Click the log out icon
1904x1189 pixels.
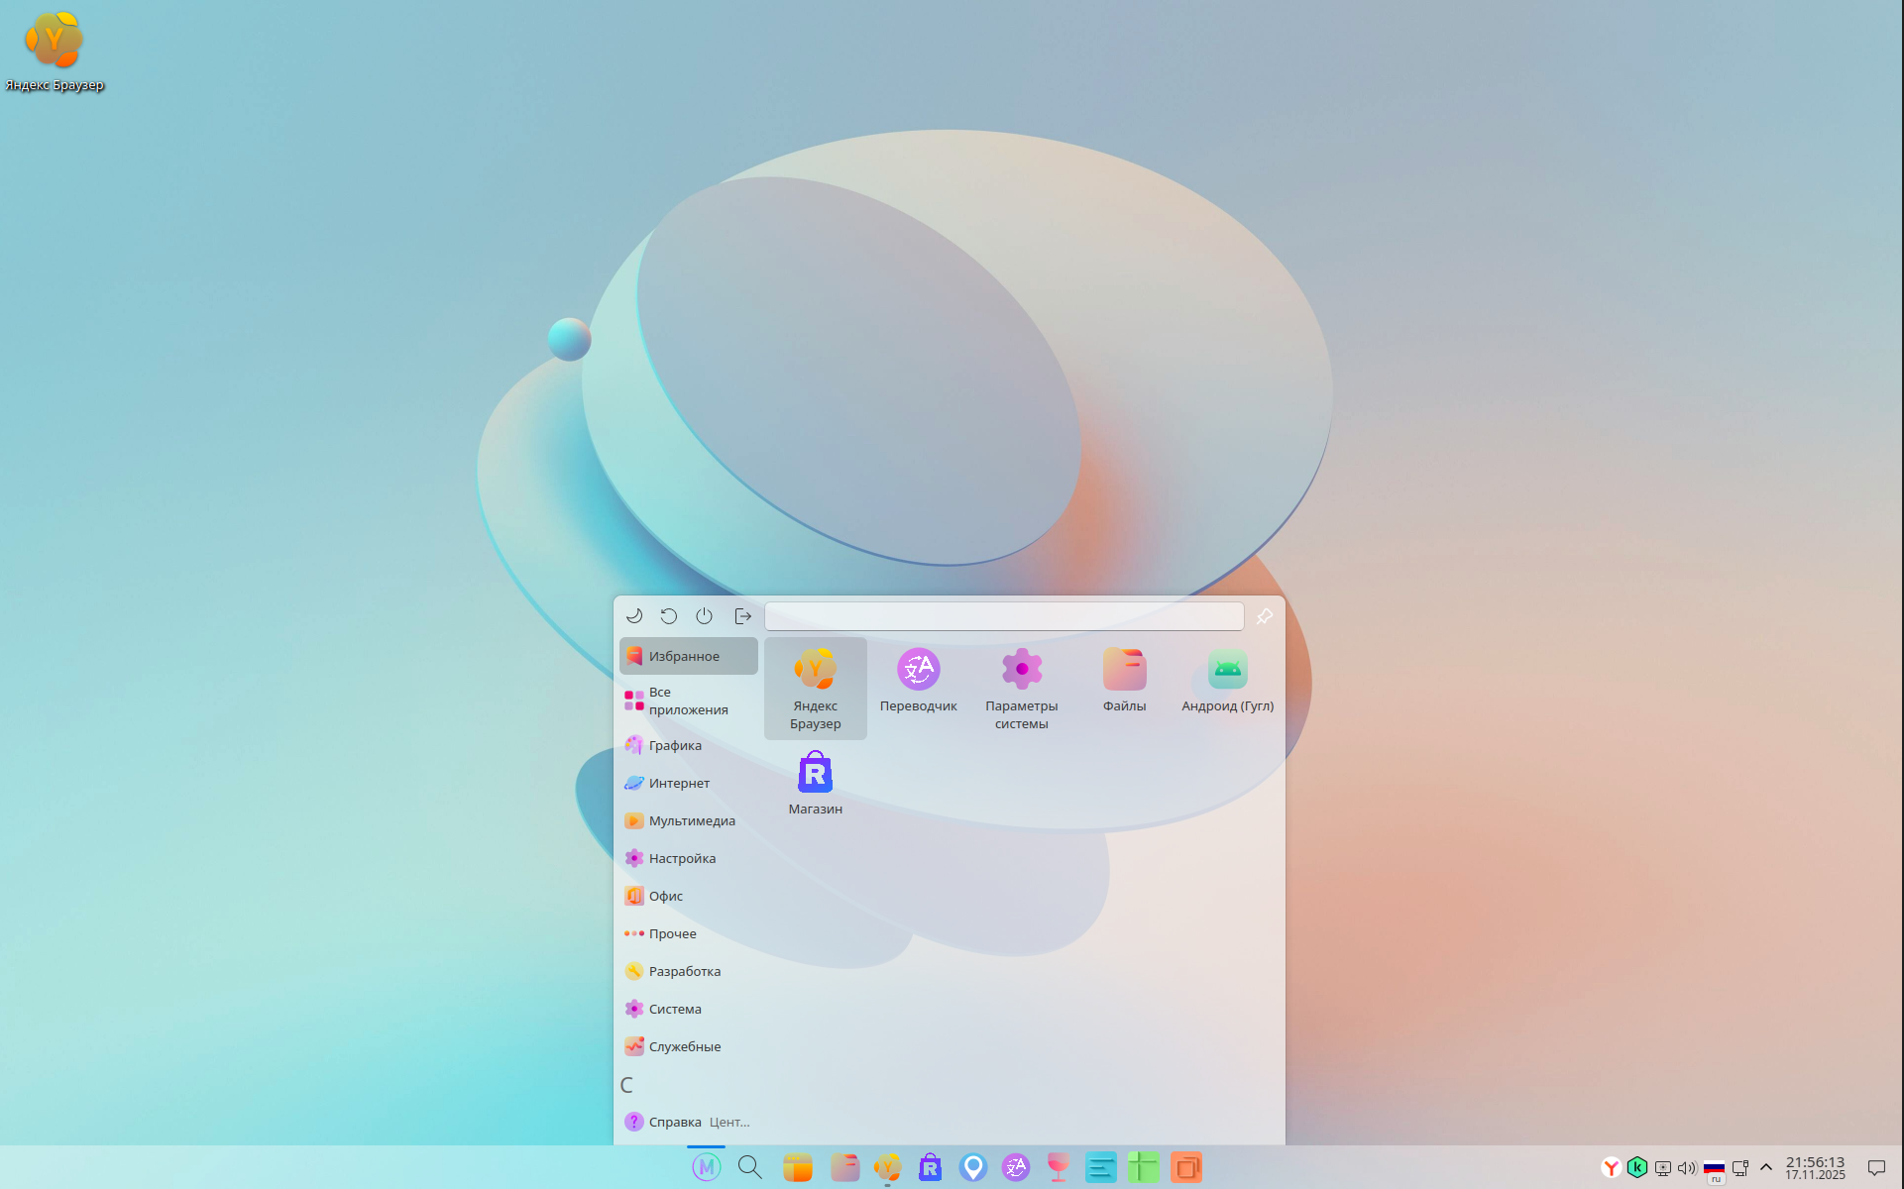click(x=742, y=616)
